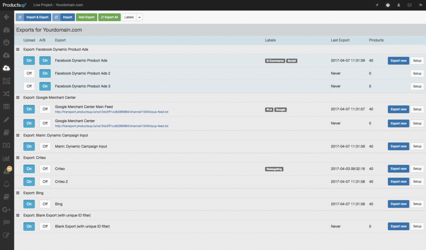Open the money bill icon in sidebar
This screenshot has width=426, height=250.
pyautogui.click(x=7, y=145)
